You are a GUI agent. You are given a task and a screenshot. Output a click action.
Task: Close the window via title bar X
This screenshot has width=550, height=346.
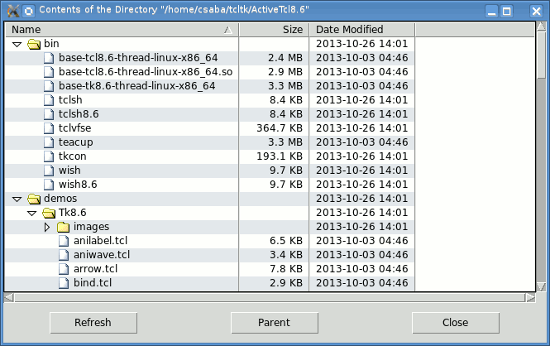click(x=536, y=12)
